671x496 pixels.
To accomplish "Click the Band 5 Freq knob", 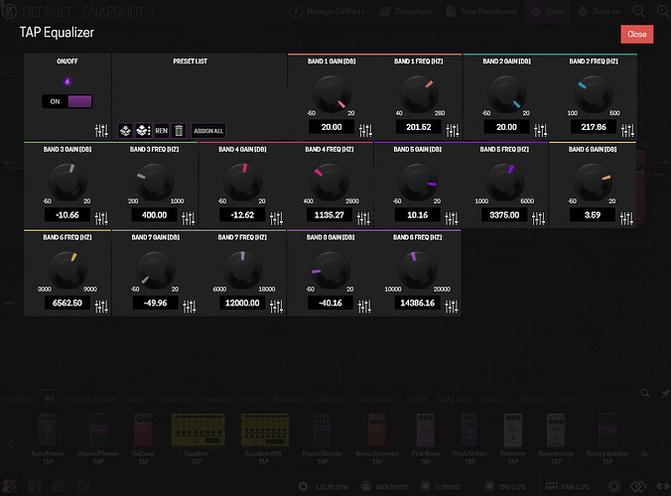I will tap(504, 183).
